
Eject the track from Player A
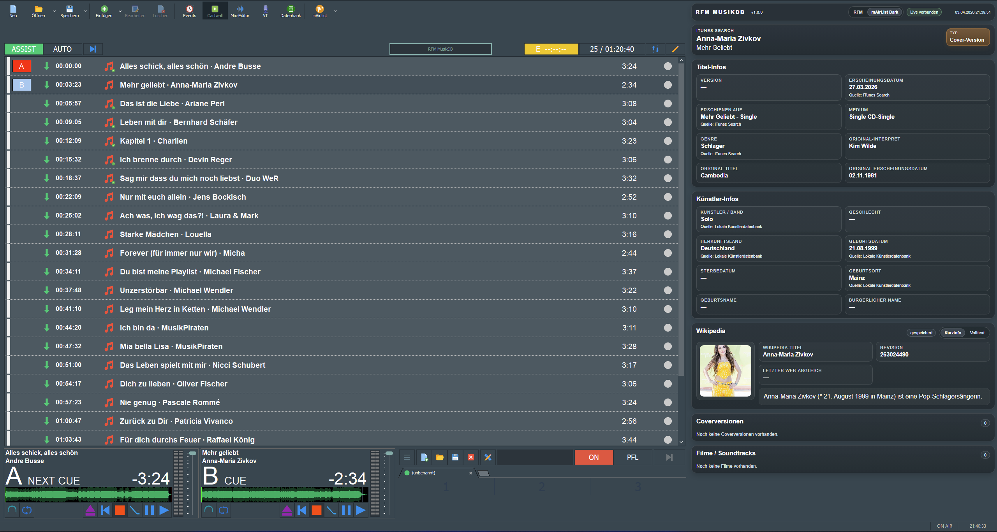tap(90, 510)
